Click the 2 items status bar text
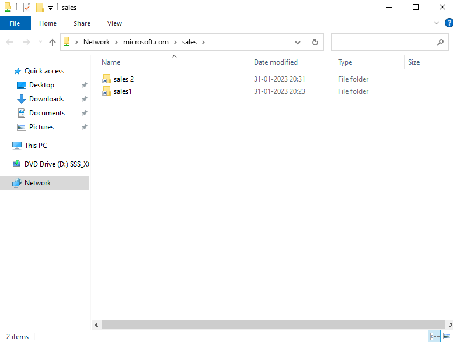Viewport: 453px width, 342px height. pyautogui.click(x=18, y=337)
